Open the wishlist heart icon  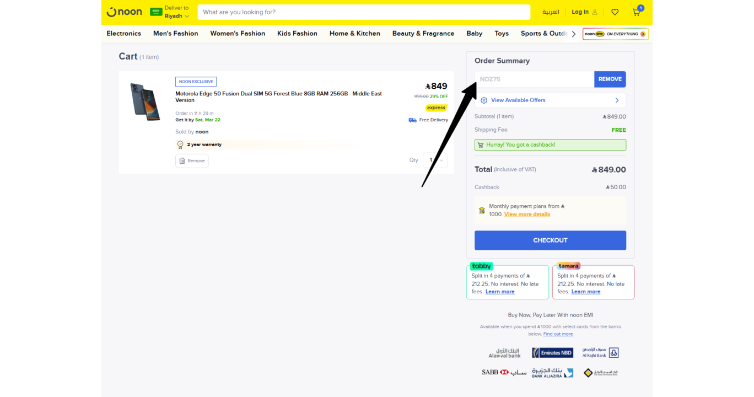pos(615,12)
